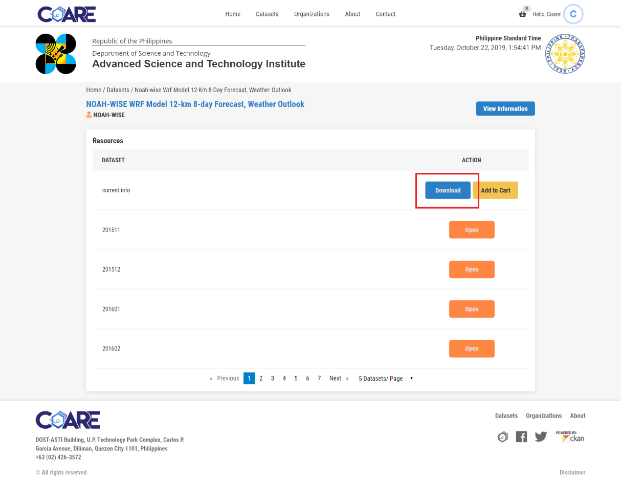The image size is (621, 483).
Task: Click the COARE logo in header
Action: pyautogui.click(x=66, y=14)
